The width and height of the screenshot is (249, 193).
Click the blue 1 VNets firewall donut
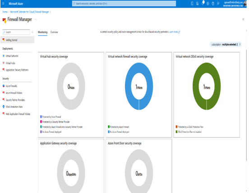pos(139,86)
